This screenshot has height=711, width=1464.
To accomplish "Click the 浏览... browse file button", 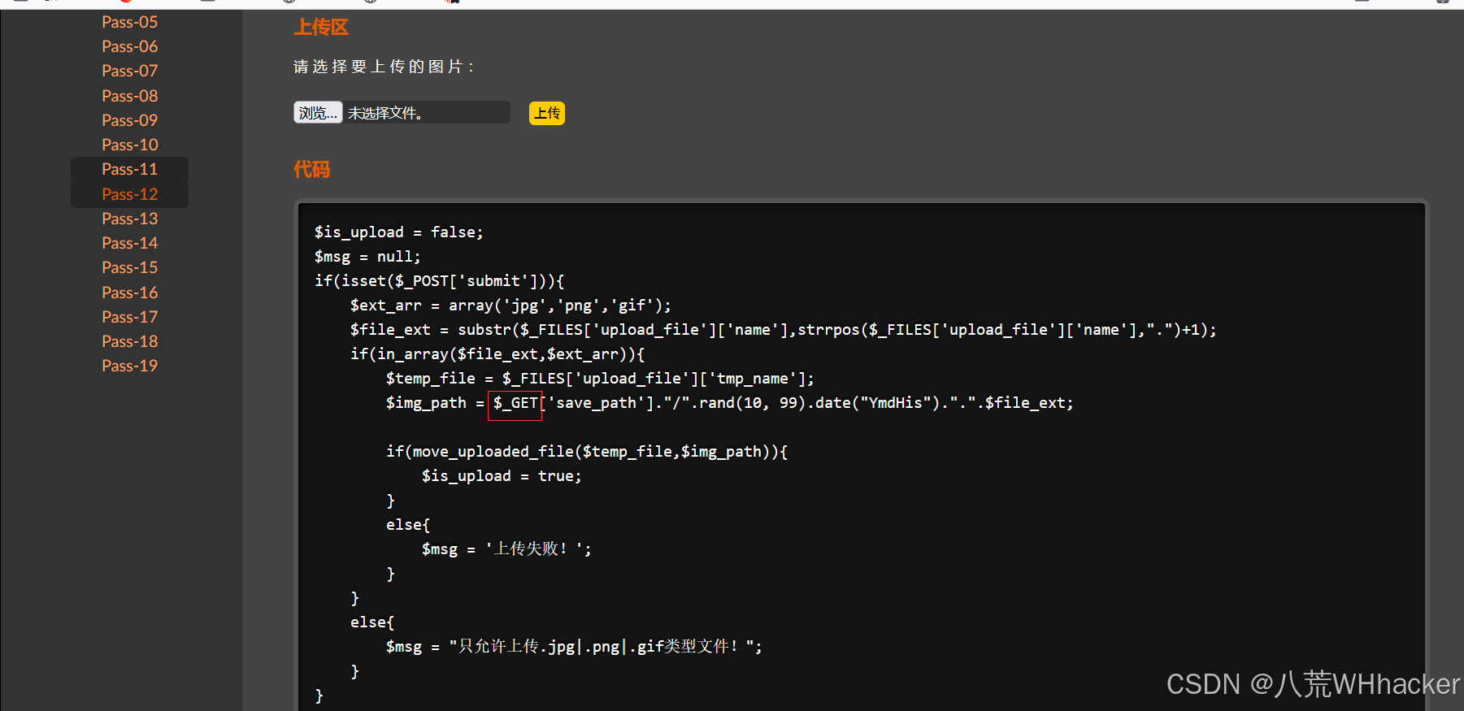I will pos(318,113).
